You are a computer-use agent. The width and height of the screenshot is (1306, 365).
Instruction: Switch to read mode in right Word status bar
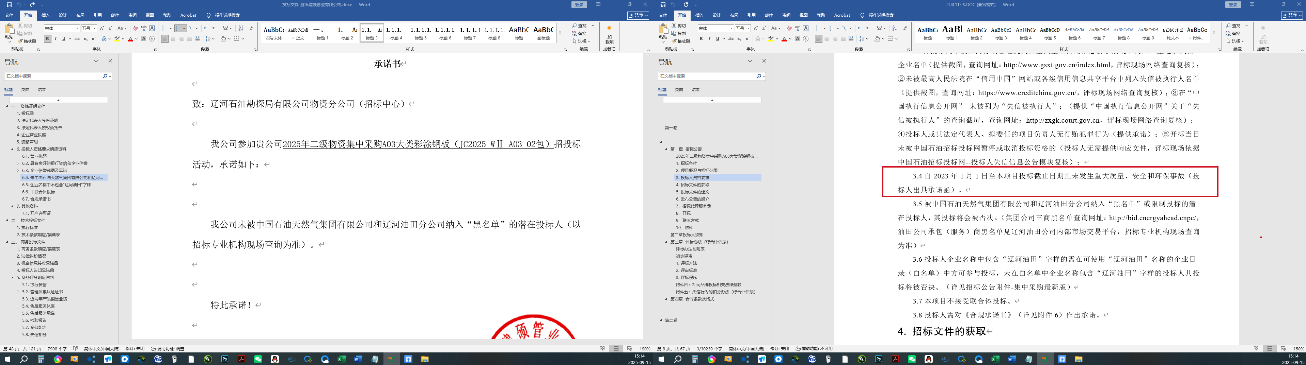1256,349
